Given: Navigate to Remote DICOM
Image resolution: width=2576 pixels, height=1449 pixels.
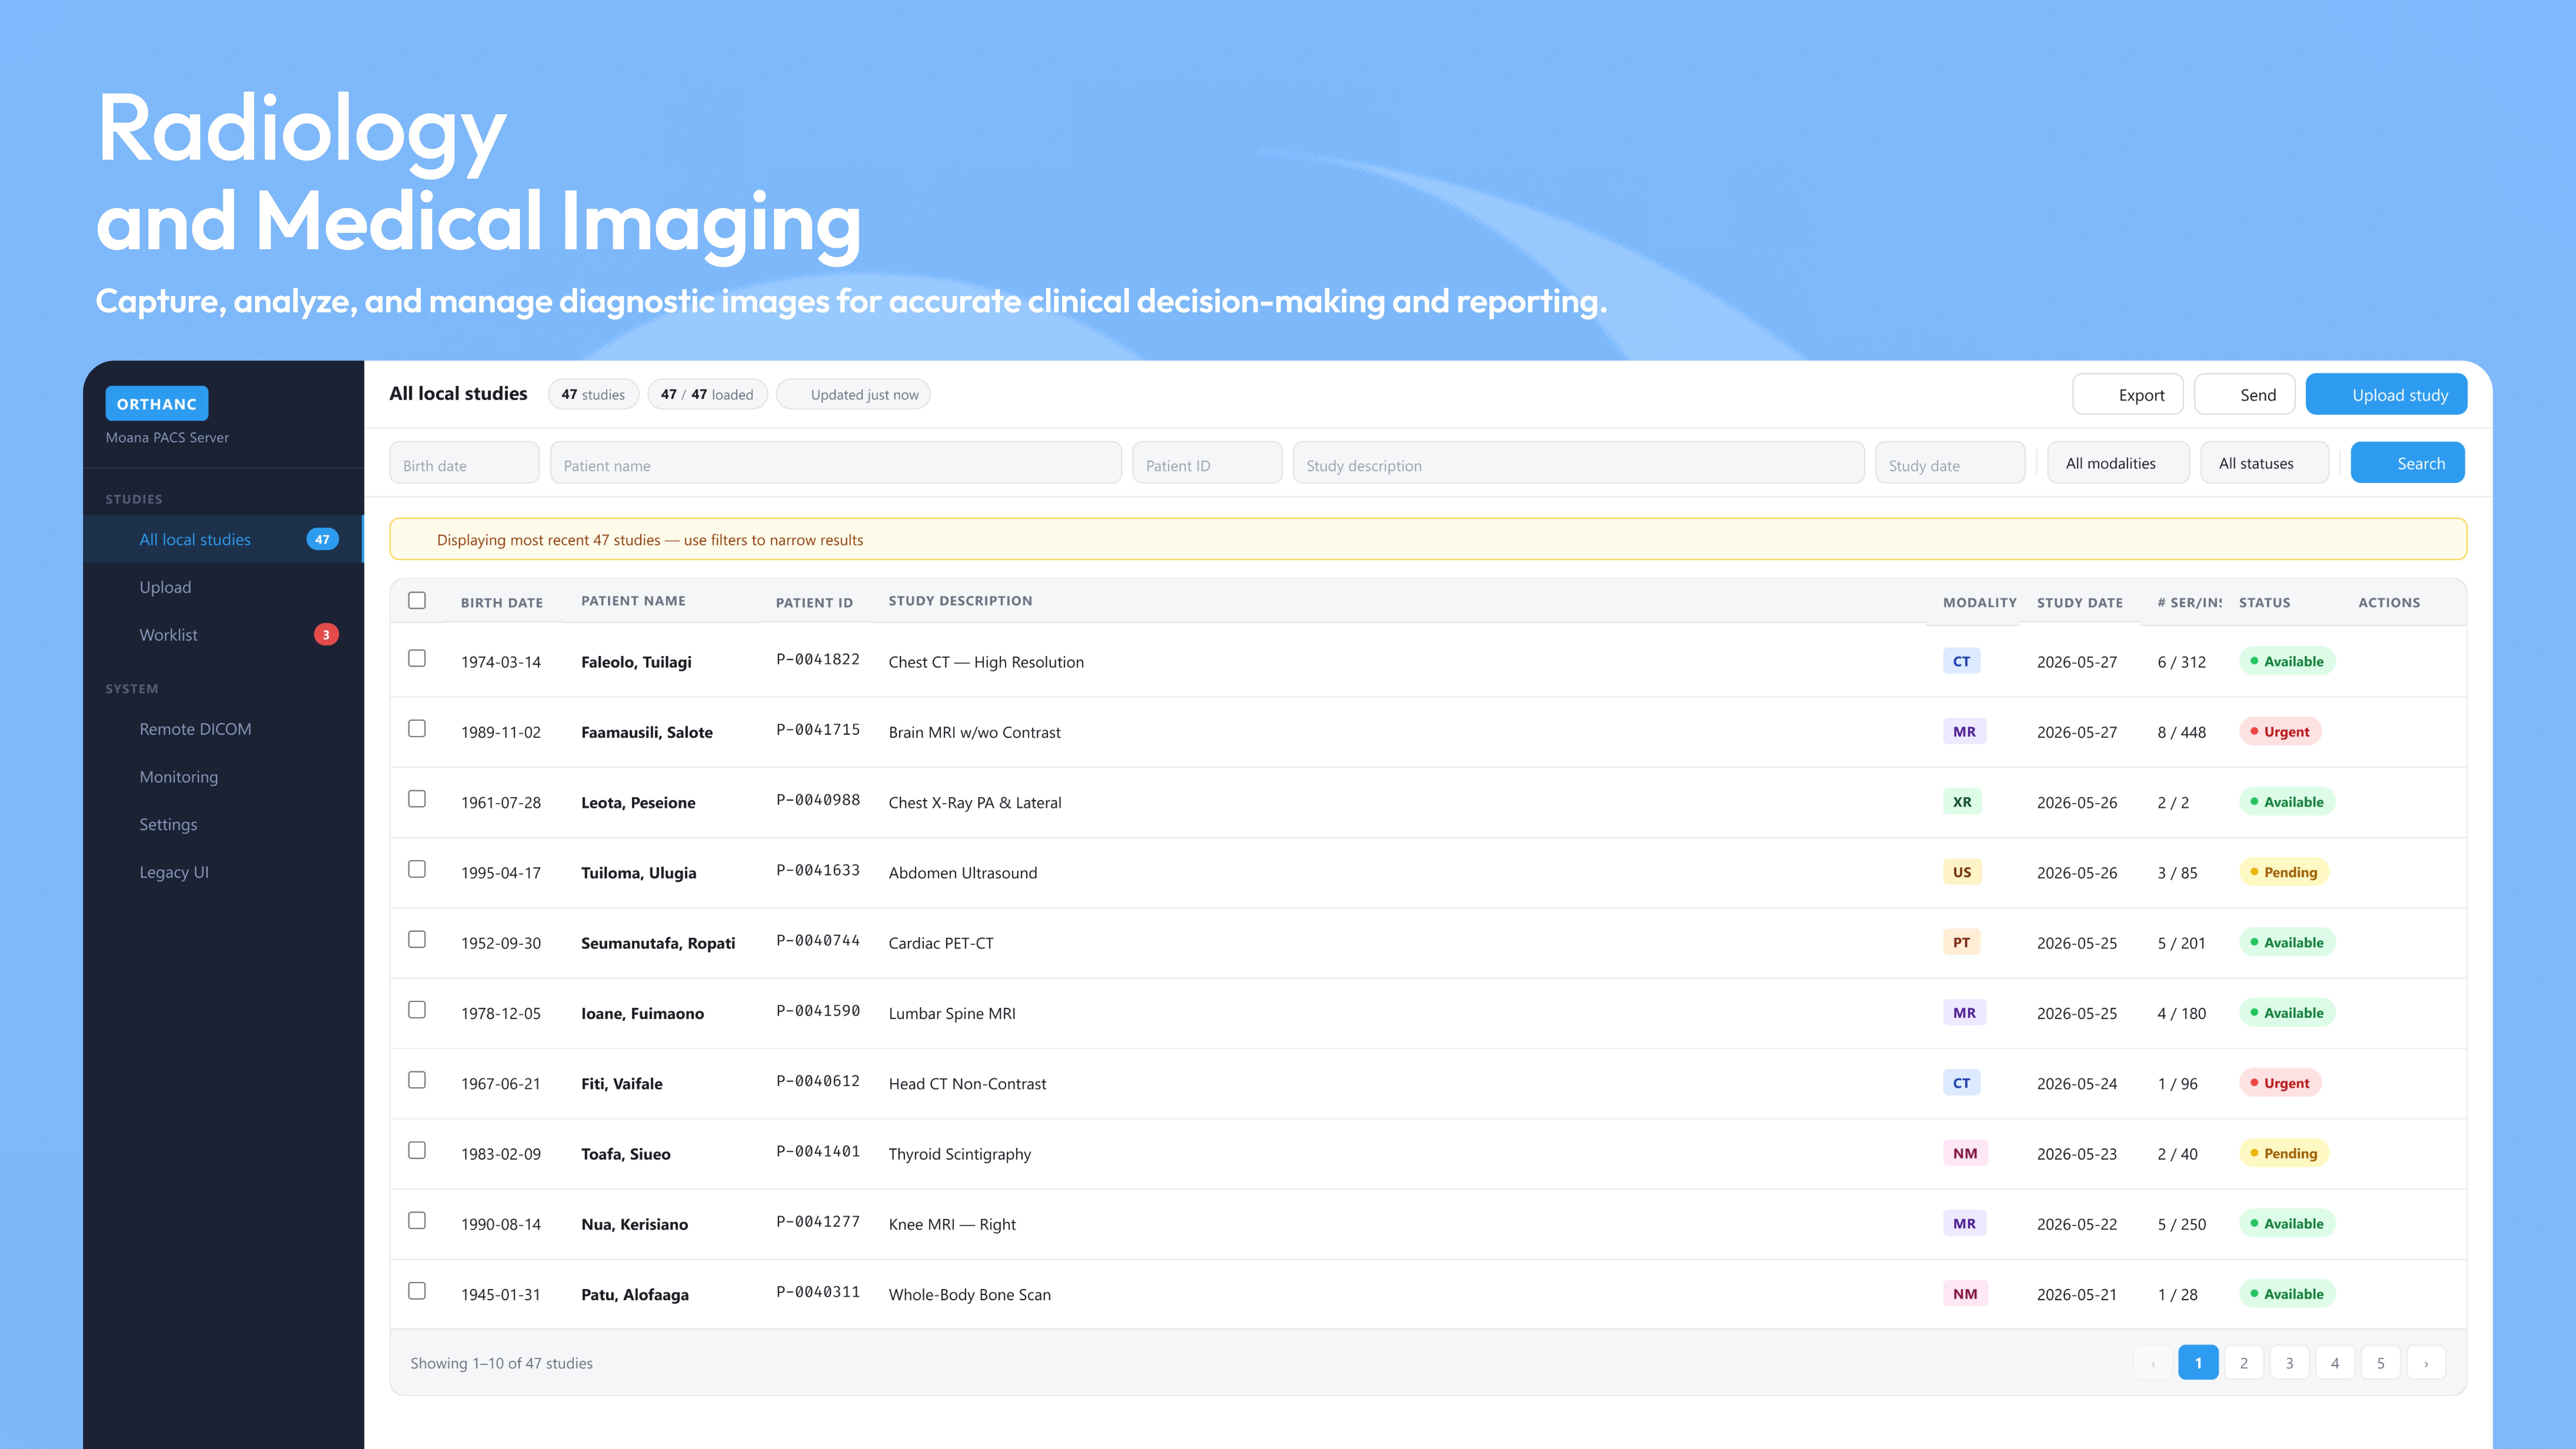Looking at the screenshot, I should coord(223,729).
